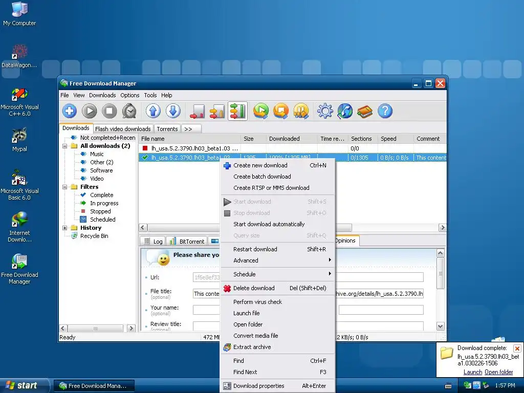Select the Microsoft Visual Basic 6.0 desktop icon
This screenshot has width=524, height=393.
coord(19,185)
